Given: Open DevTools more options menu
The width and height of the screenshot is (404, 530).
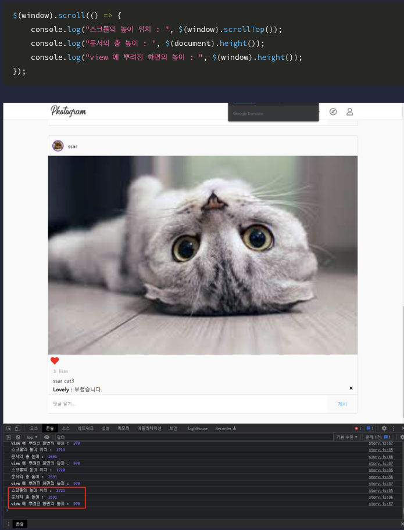Looking at the screenshot, I should [x=393, y=428].
